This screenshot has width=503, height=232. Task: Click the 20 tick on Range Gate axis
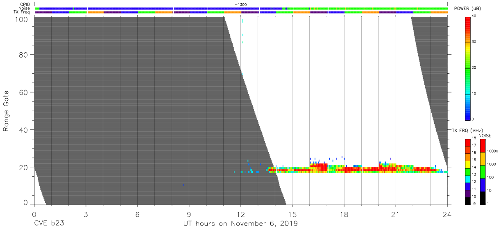point(23,167)
